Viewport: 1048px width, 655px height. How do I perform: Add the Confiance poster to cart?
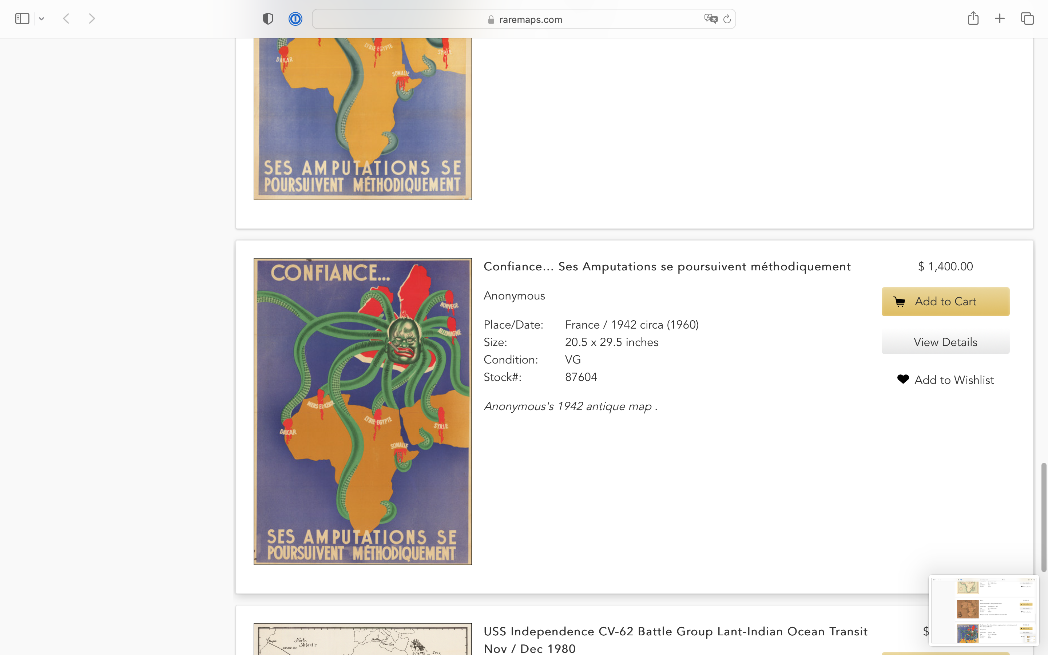click(x=945, y=302)
